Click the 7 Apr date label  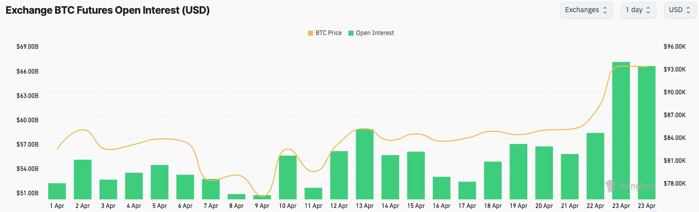pyautogui.click(x=211, y=206)
